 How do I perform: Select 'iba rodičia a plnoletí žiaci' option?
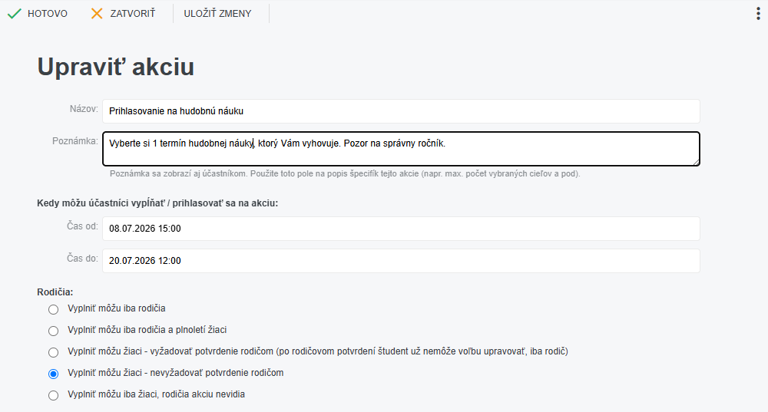pyautogui.click(x=54, y=331)
